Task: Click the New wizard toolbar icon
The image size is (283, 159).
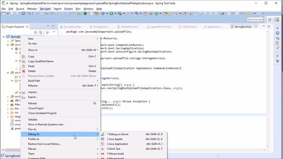Action: click(4, 14)
